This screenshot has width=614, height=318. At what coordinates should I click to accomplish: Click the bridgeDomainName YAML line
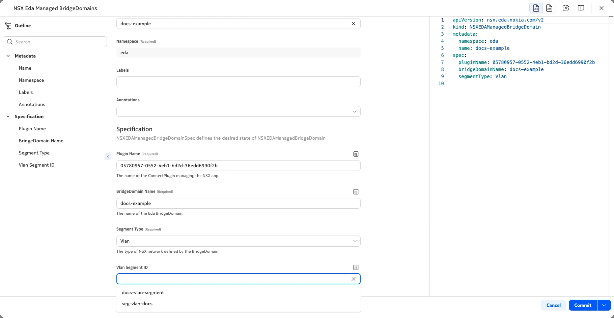[501, 69]
